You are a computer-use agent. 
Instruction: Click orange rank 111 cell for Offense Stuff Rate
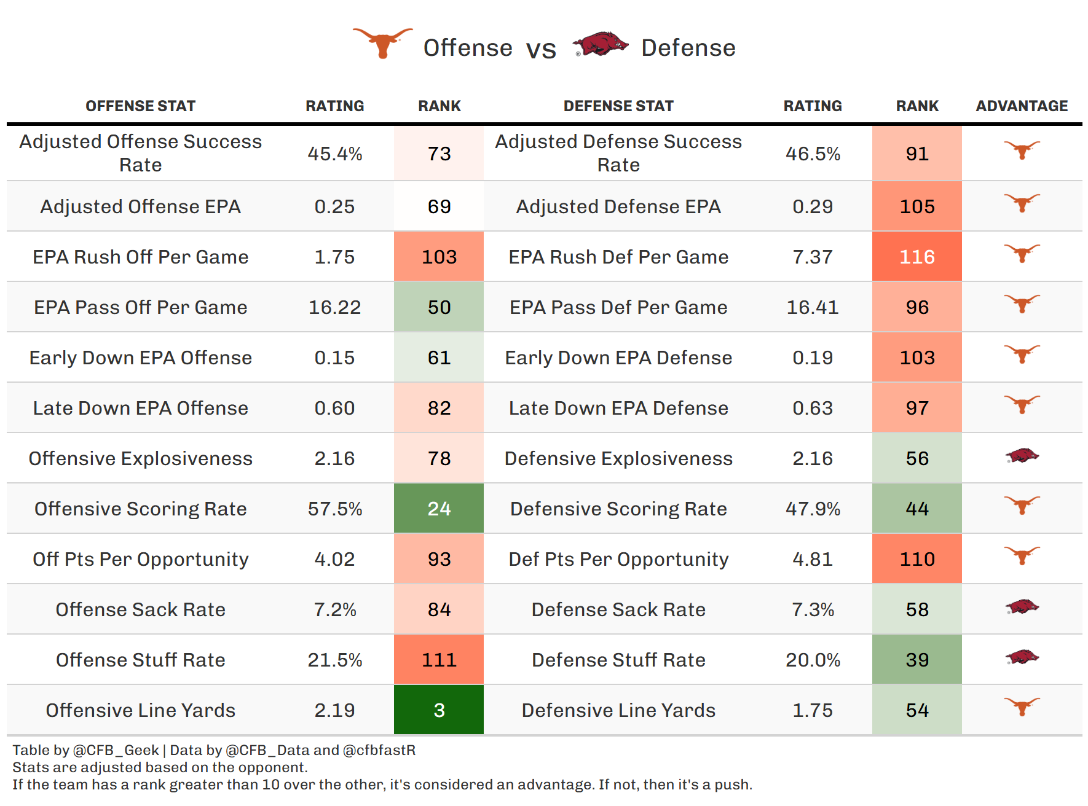click(x=439, y=660)
